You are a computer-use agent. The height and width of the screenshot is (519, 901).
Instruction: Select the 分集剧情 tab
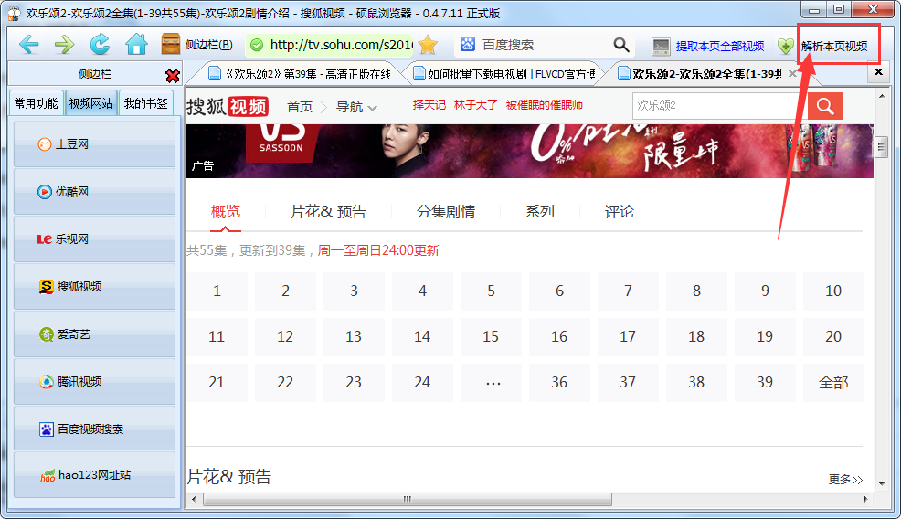445,211
